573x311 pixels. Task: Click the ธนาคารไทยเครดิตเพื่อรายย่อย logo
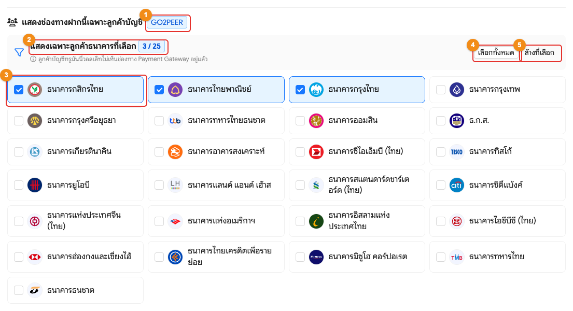[175, 257]
